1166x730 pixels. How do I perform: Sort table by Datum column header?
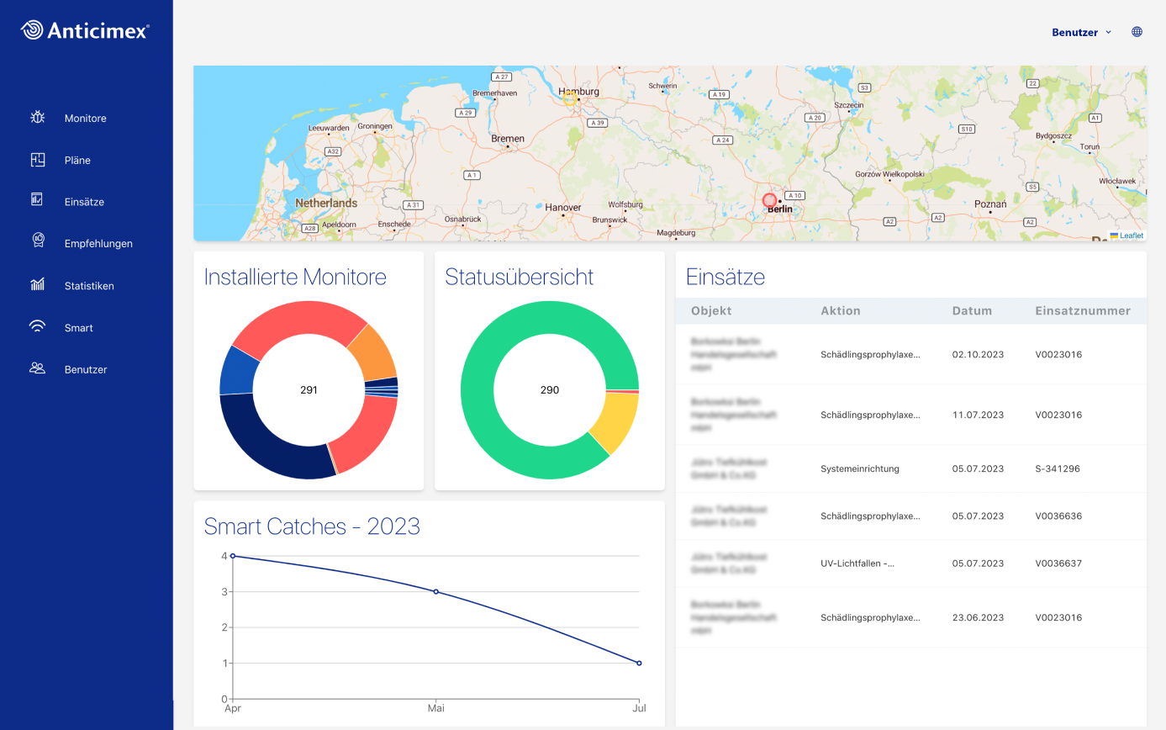tap(972, 310)
